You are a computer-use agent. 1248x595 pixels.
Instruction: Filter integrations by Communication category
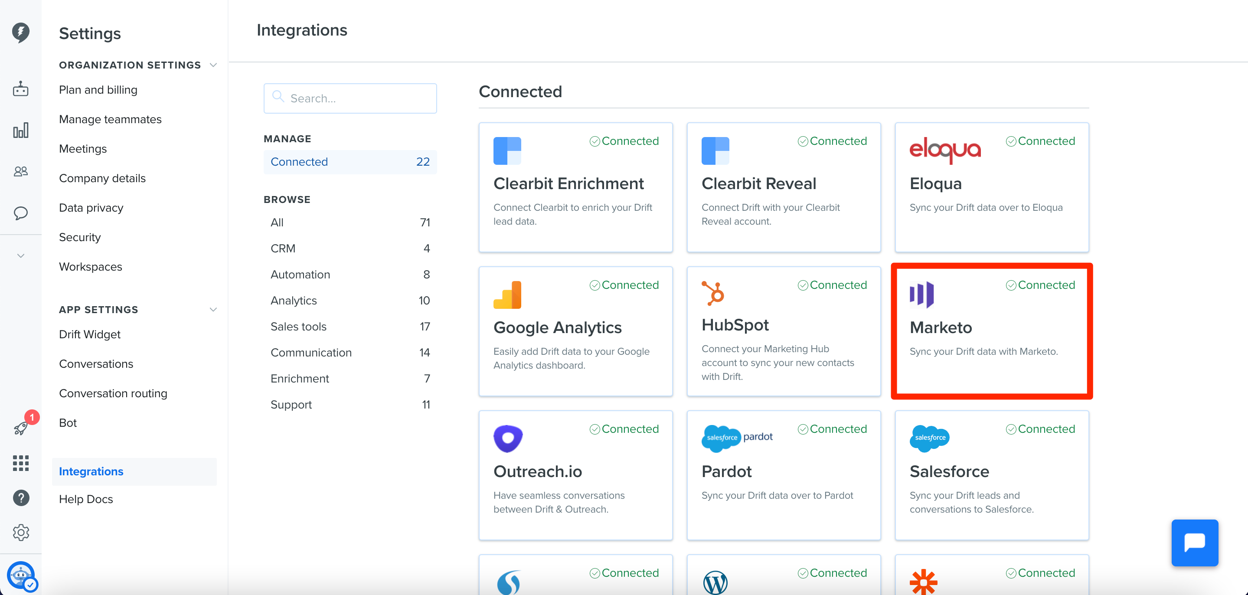350,353
